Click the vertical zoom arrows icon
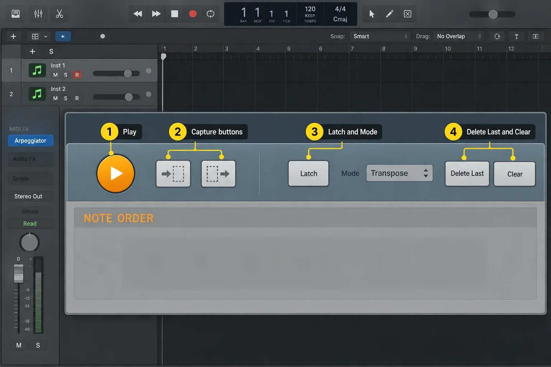551x367 pixels. click(517, 37)
